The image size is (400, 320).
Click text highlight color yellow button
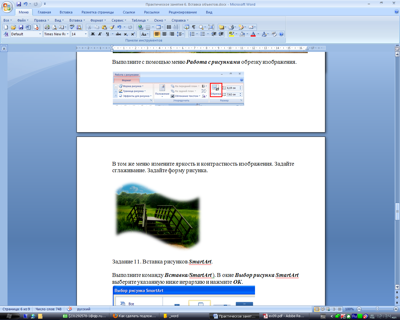pos(231,34)
